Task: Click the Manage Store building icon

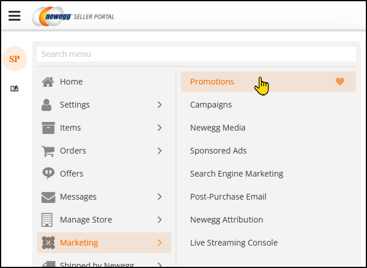Action: tap(48, 220)
